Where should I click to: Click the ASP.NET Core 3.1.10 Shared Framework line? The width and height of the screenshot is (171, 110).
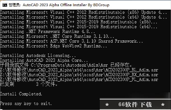coord(72,41)
